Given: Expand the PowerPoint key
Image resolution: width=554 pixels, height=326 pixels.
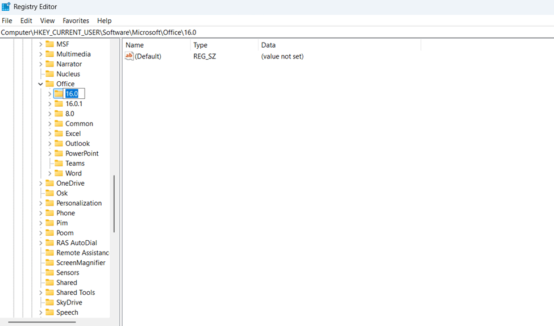Looking at the screenshot, I should pos(49,153).
